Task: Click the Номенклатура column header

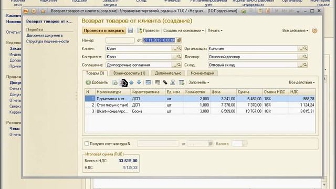Action: [113, 92]
